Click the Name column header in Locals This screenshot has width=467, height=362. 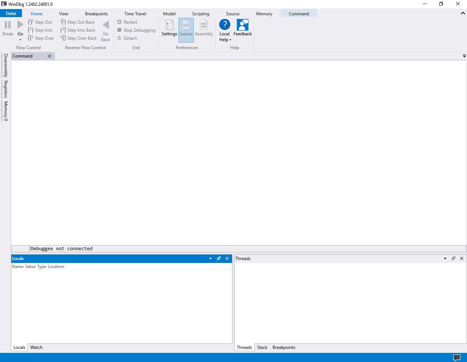[18, 267]
